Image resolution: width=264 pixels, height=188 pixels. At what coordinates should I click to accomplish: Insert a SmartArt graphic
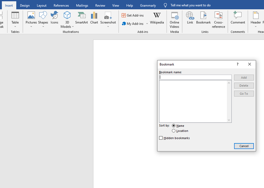(x=81, y=20)
